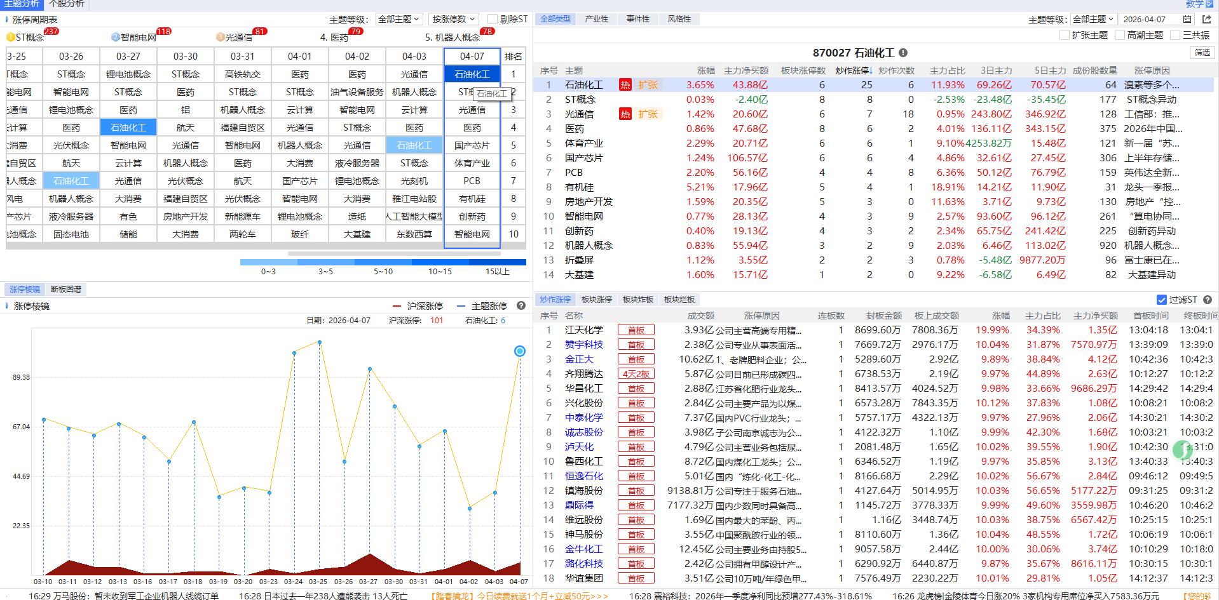
Task: Expand right panel 主题等级 全部主题 dropdown
Action: 1093,19
